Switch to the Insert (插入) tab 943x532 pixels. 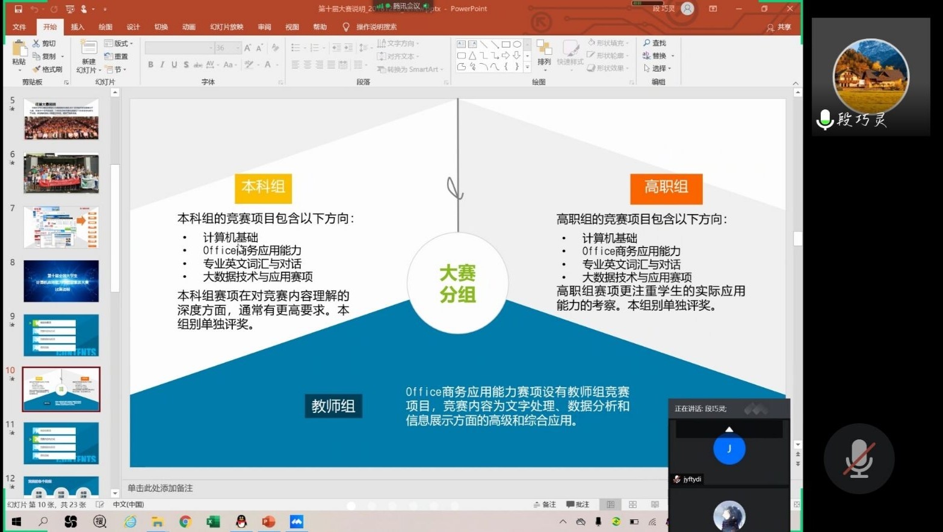[78, 27]
